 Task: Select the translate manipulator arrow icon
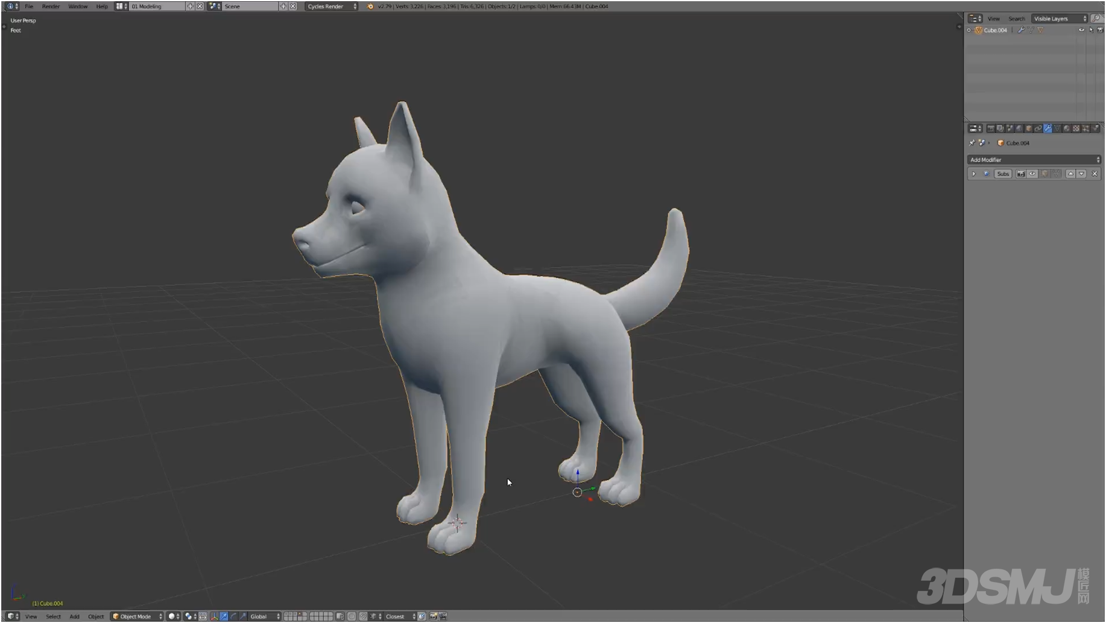[224, 616]
